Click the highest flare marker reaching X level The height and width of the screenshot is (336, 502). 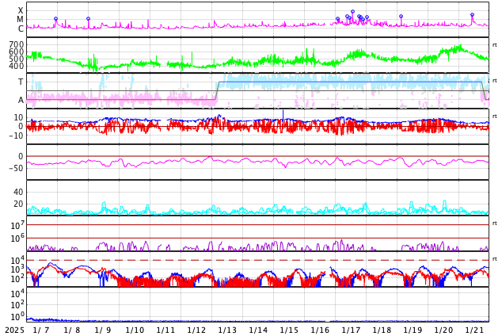(352, 12)
